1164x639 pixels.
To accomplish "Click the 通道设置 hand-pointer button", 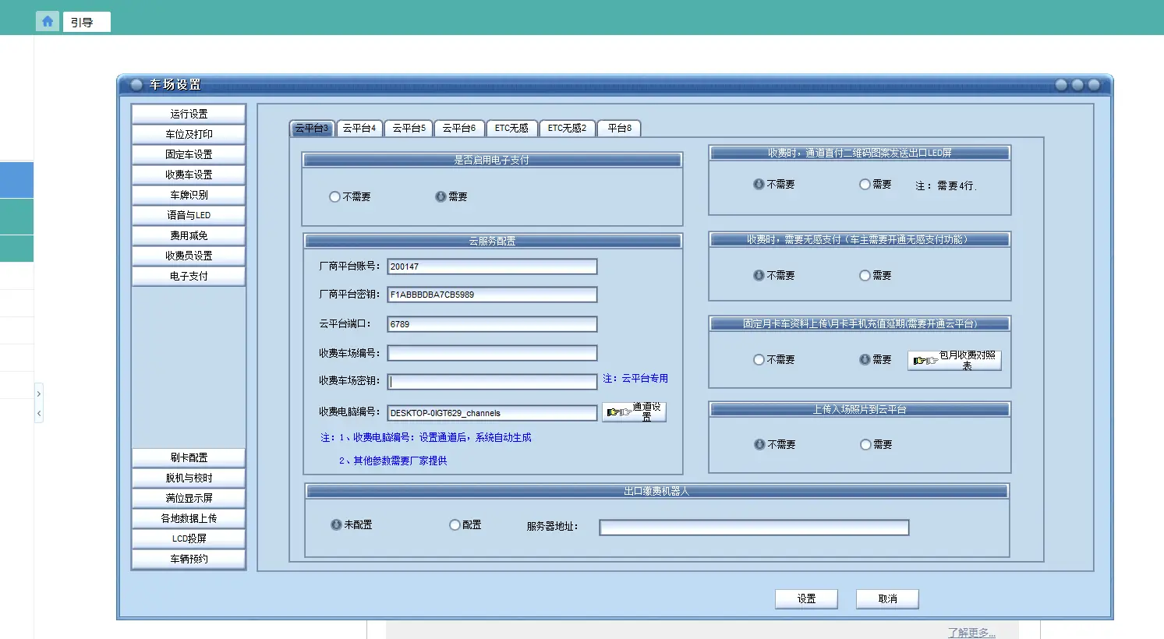I will pyautogui.click(x=634, y=411).
